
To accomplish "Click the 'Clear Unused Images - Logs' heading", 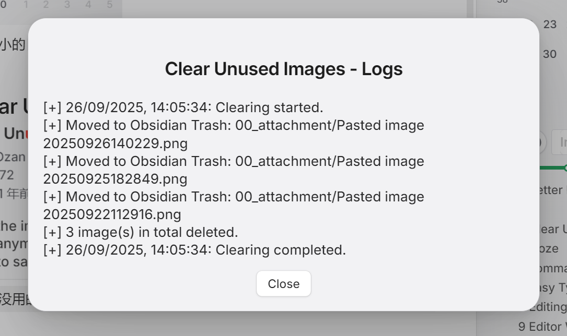I will (x=283, y=69).
